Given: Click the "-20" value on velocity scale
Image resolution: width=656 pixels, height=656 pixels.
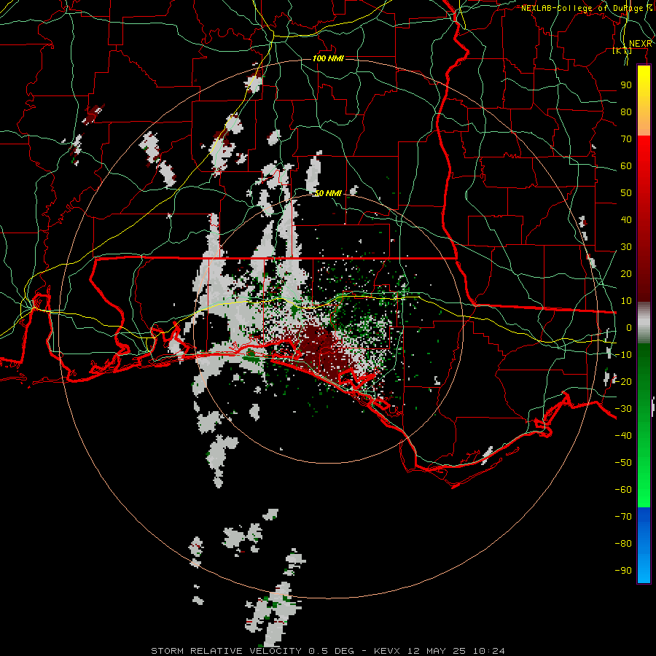Looking at the screenshot, I should [623, 382].
